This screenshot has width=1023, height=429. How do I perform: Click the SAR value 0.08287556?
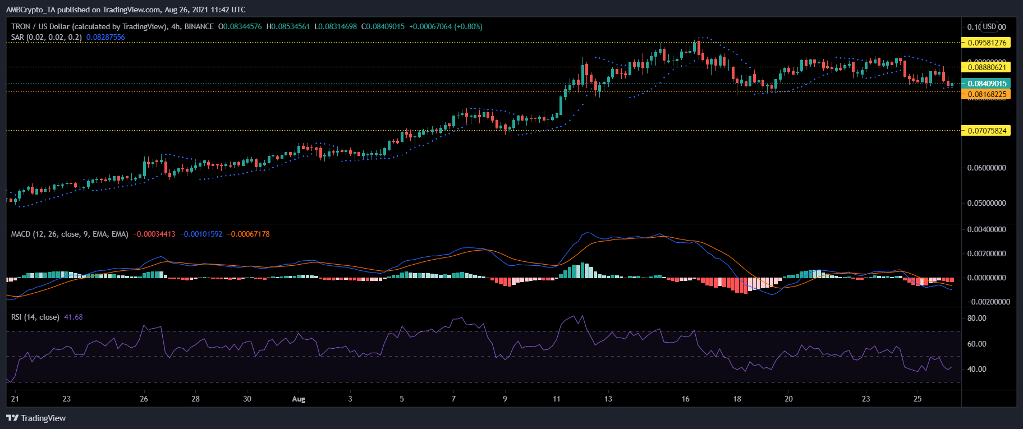(x=105, y=38)
